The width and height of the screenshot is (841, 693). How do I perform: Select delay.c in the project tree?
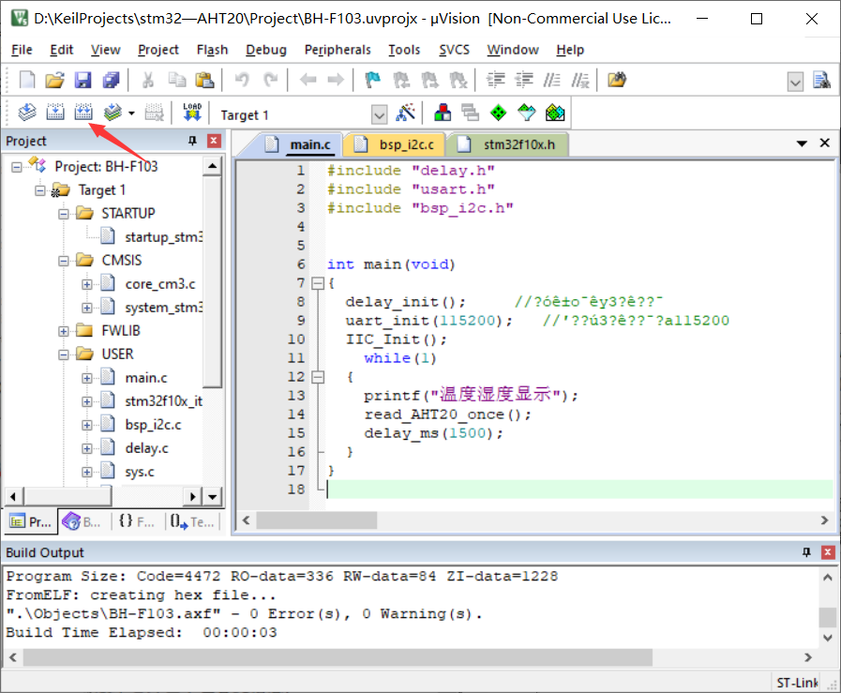tap(146, 448)
